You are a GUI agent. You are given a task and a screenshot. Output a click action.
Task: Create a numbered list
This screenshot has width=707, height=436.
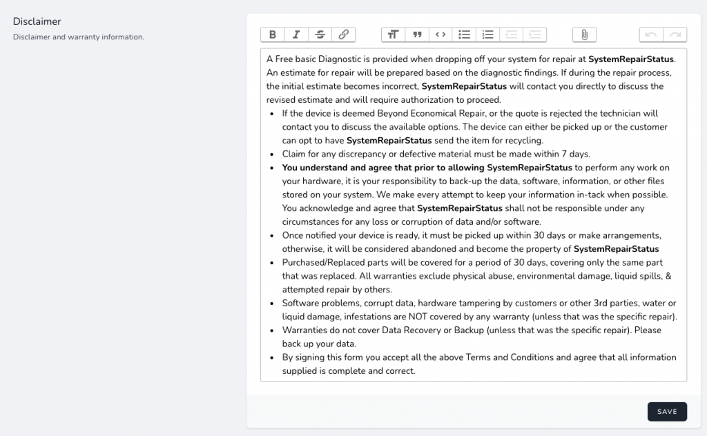[x=488, y=34]
